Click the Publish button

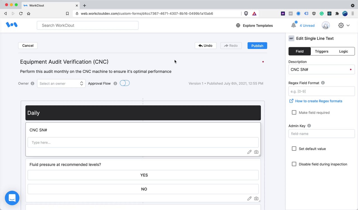click(257, 46)
